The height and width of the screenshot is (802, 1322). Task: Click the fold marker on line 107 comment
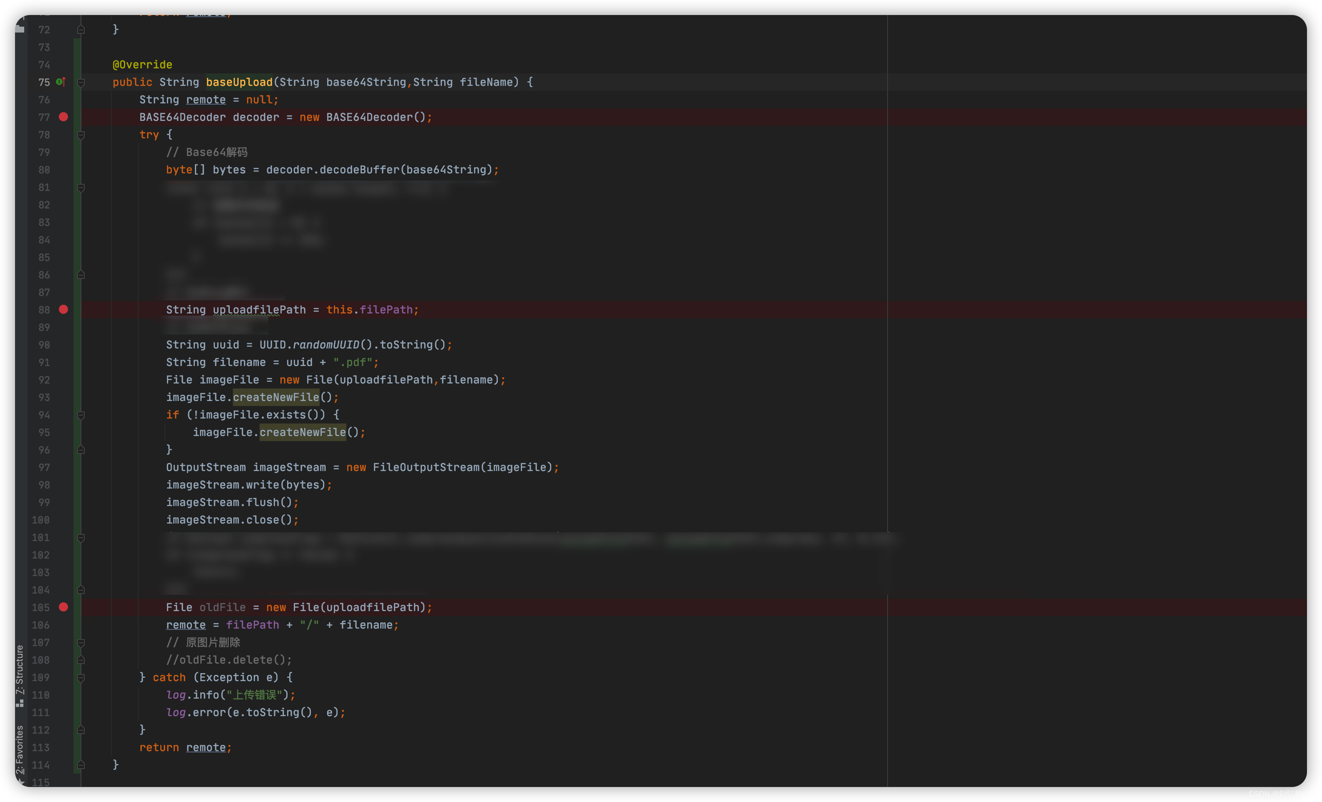81,642
